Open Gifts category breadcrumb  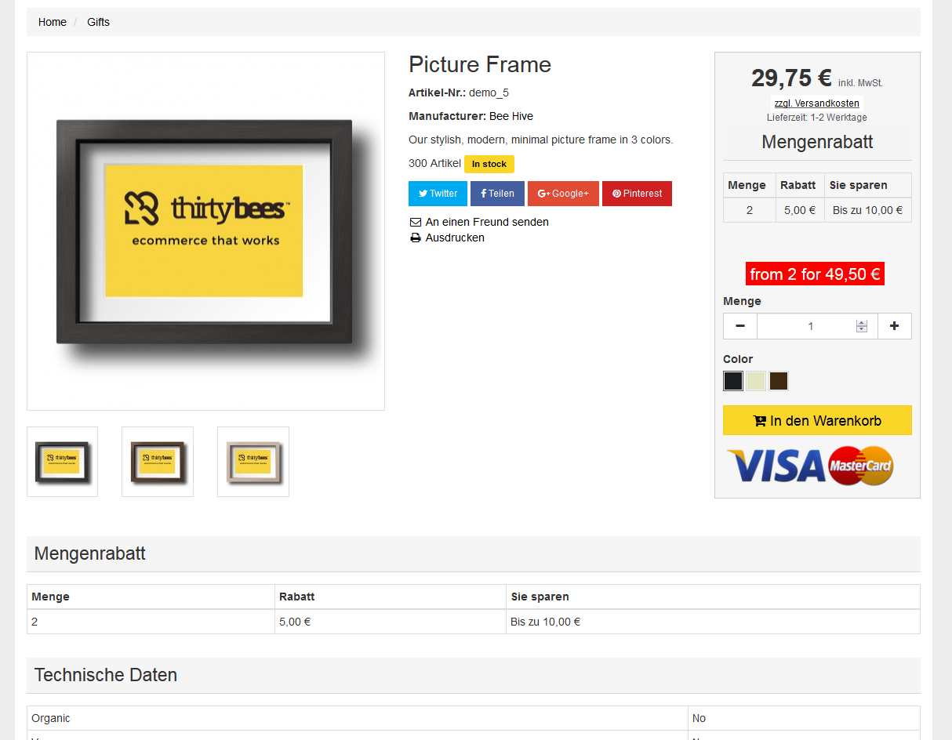(x=98, y=22)
